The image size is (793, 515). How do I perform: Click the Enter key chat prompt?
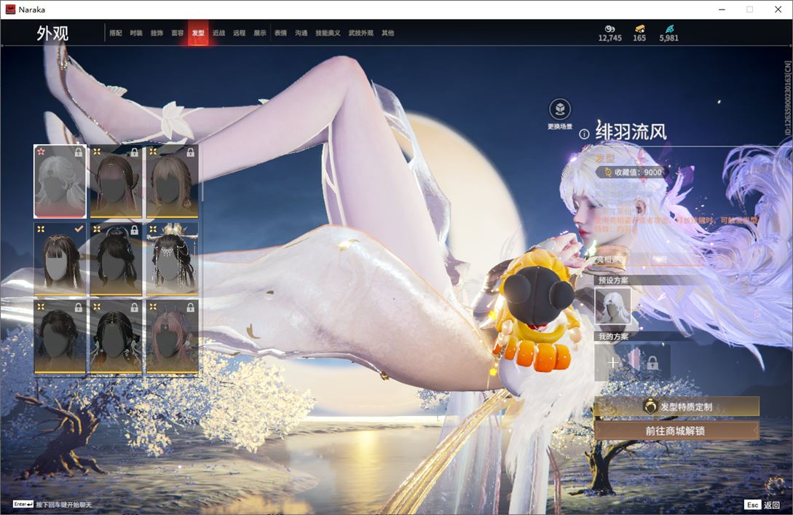click(52, 504)
